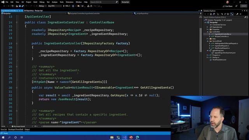Expand the Data folder
This screenshot has height=140, width=249.
pyautogui.click(x=207, y=39)
